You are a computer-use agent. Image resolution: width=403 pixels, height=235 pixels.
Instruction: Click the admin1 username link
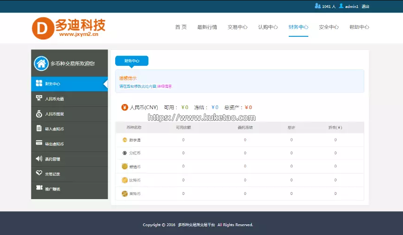351,7
